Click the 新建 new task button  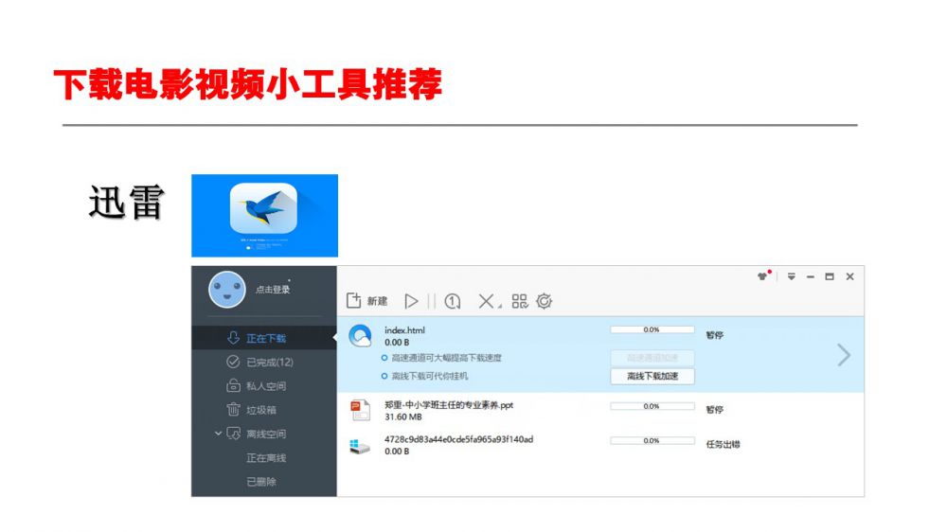(367, 301)
